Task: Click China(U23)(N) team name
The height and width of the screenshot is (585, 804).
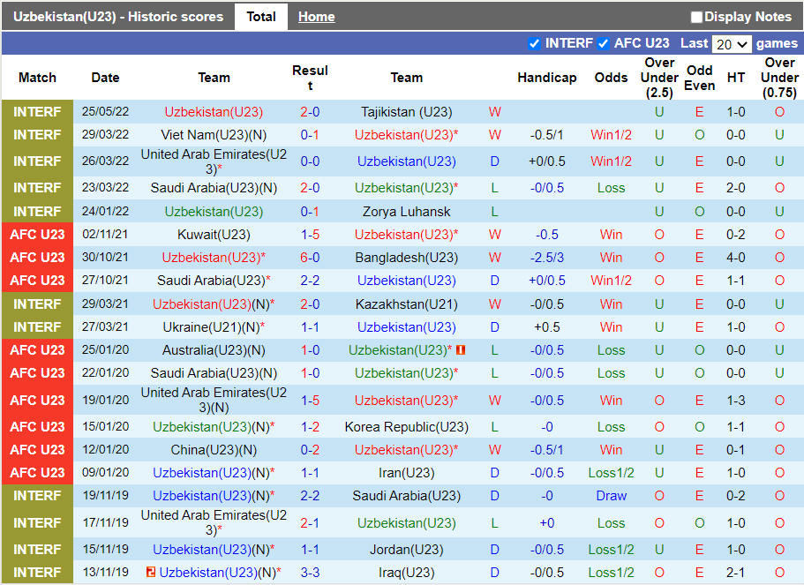Action: click(214, 450)
